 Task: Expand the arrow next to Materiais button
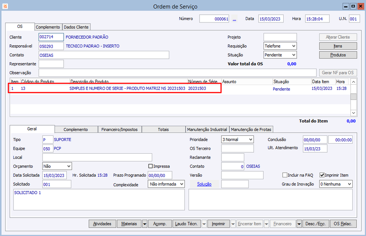[x=145, y=224]
